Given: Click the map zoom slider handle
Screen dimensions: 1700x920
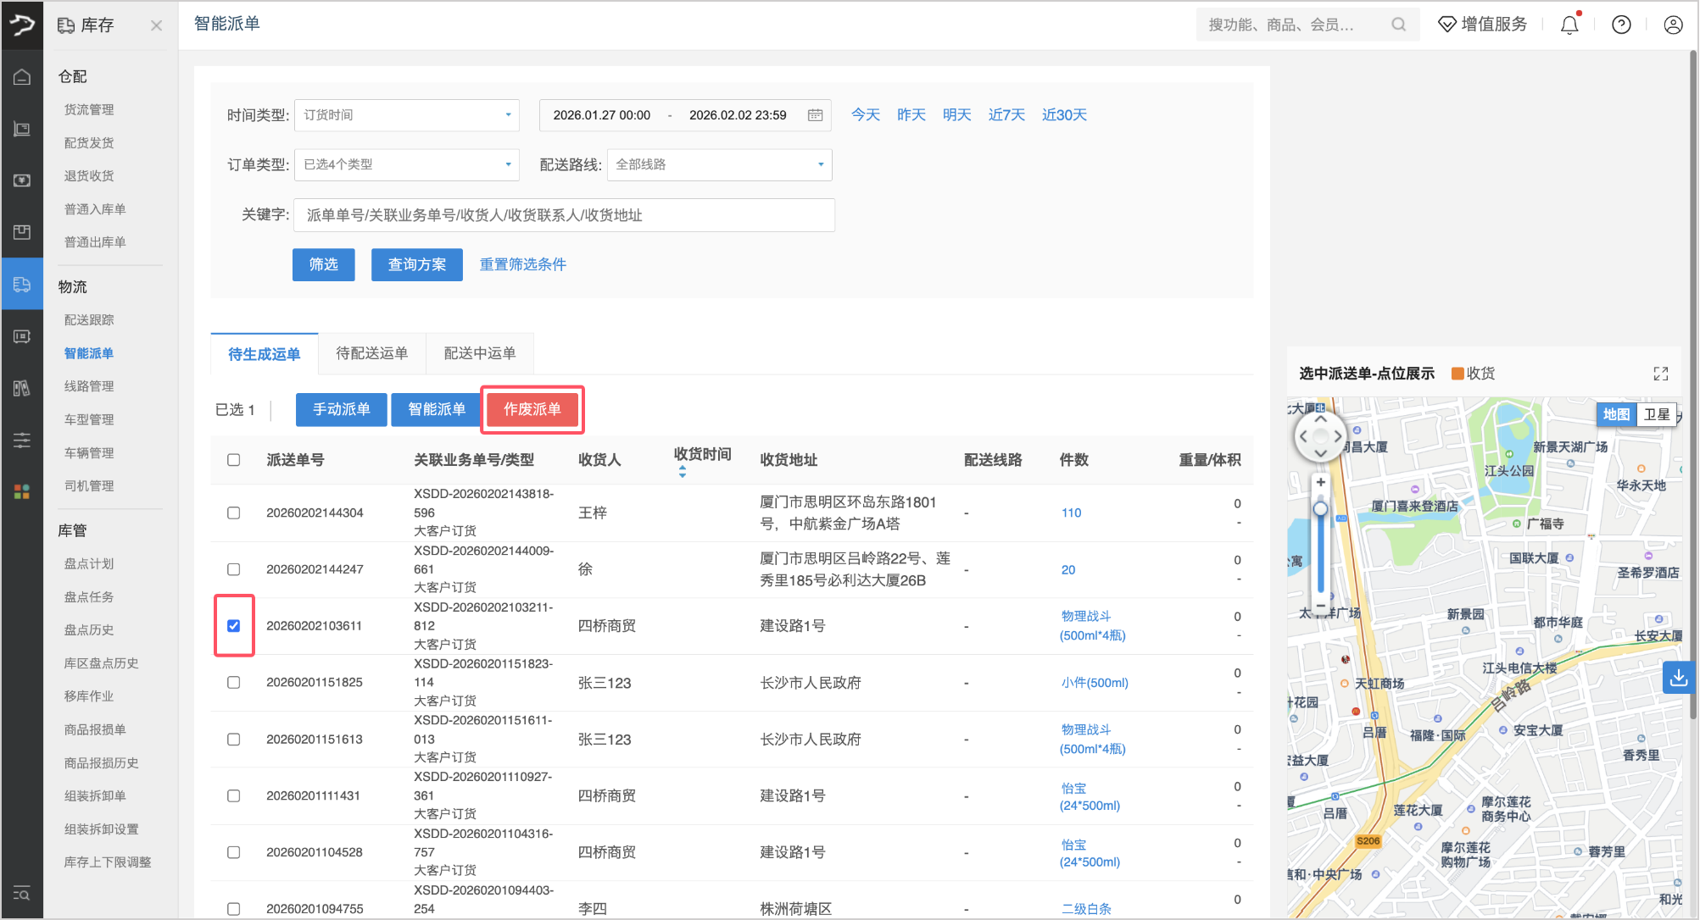Looking at the screenshot, I should pos(1320,509).
